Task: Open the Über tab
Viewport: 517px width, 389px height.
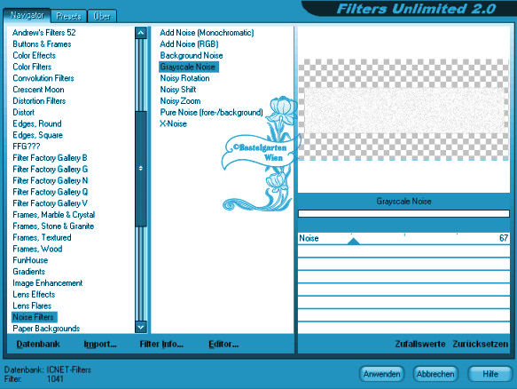Action: click(102, 16)
